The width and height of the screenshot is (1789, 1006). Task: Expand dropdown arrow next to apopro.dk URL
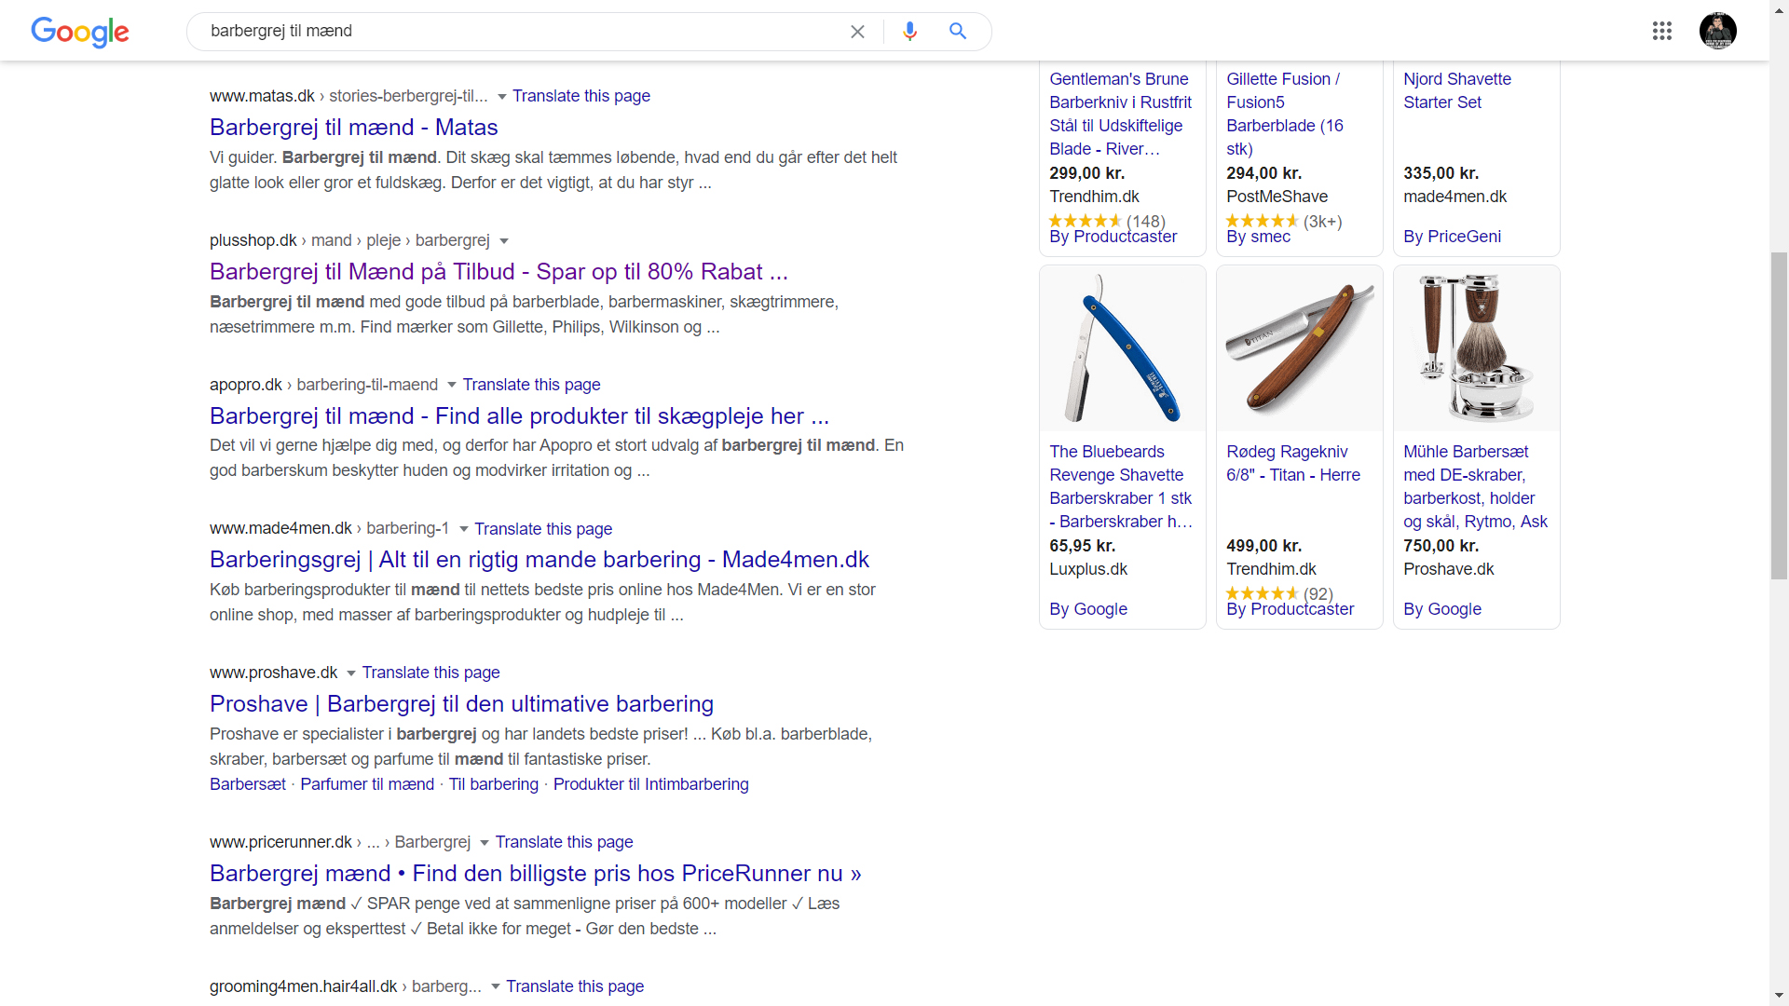[x=452, y=385]
